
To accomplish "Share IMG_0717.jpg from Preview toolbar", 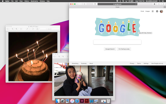I will [x=21, y=29].
